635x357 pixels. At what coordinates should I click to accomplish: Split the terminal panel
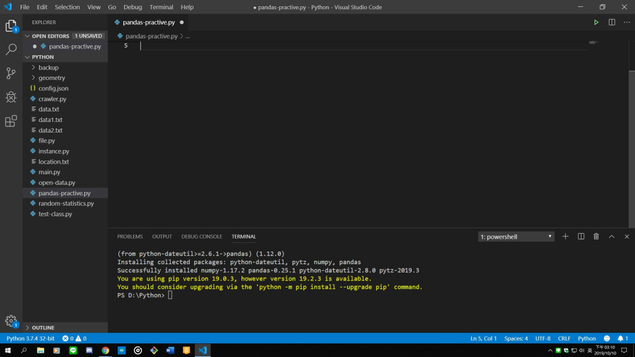pos(580,236)
